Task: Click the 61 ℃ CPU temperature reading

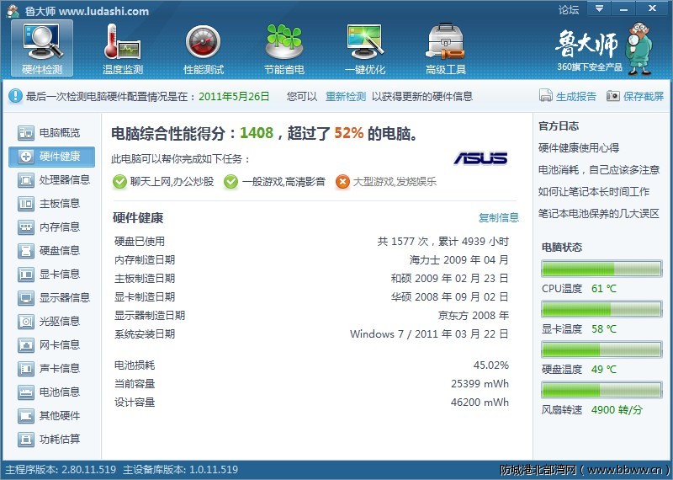Action: pos(603,288)
